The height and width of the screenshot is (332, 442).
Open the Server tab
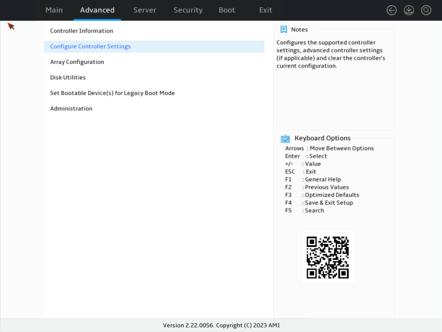tap(144, 10)
